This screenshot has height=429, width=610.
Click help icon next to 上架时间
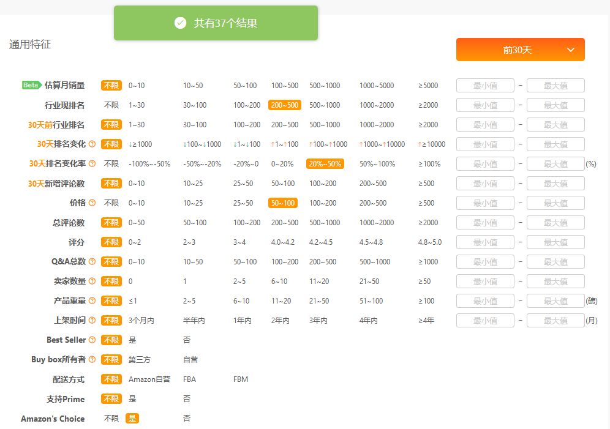coord(92,321)
